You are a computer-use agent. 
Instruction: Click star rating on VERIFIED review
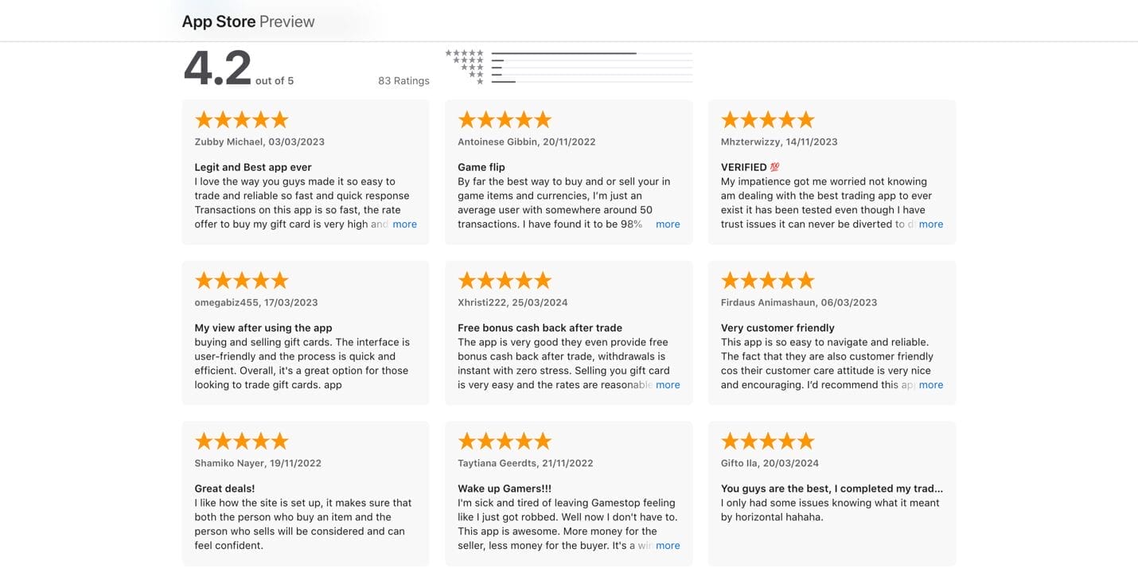[x=767, y=120]
